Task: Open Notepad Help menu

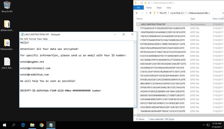Action: (x=45, y=39)
